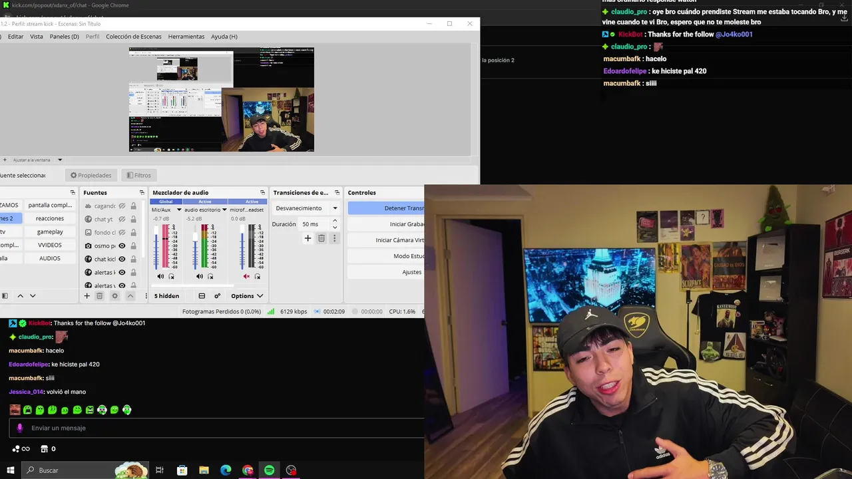This screenshot has height=479, width=852.
Task: Switch mixer layout icon next to 5 hidden
Action: (202, 296)
